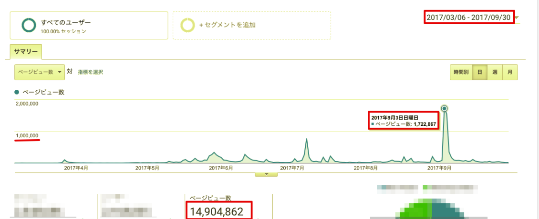Select the 日 granularity button
Viewport: 539px width, 219px height.
[479, 72]
